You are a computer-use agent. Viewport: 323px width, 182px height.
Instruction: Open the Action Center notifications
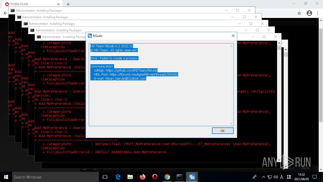pos(315,177)
